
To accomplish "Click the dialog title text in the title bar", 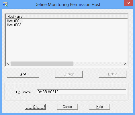I will click(67, 5).
